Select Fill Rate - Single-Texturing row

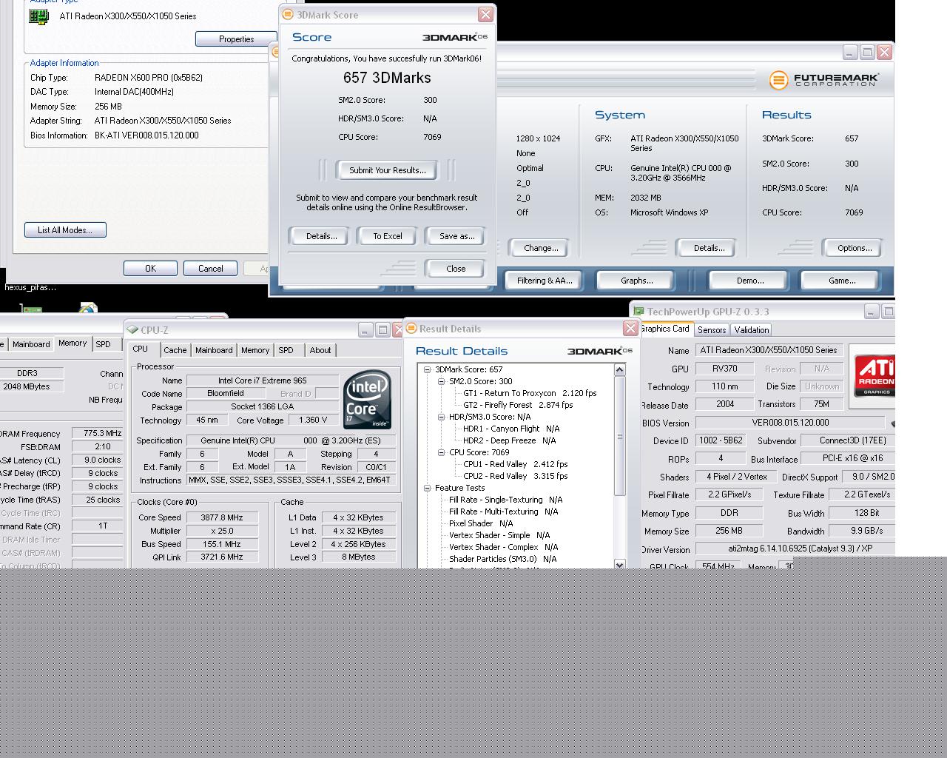[x=505, y=500]
